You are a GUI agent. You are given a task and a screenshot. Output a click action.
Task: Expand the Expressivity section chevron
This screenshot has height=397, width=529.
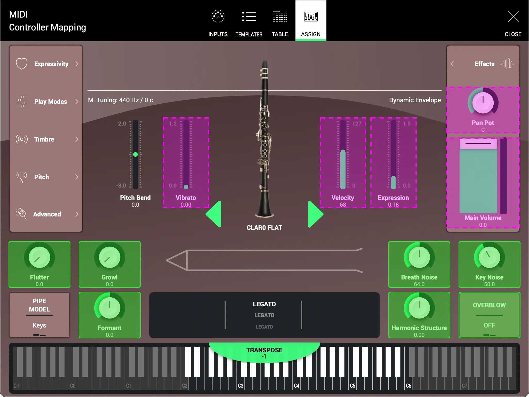coord(77,64)
